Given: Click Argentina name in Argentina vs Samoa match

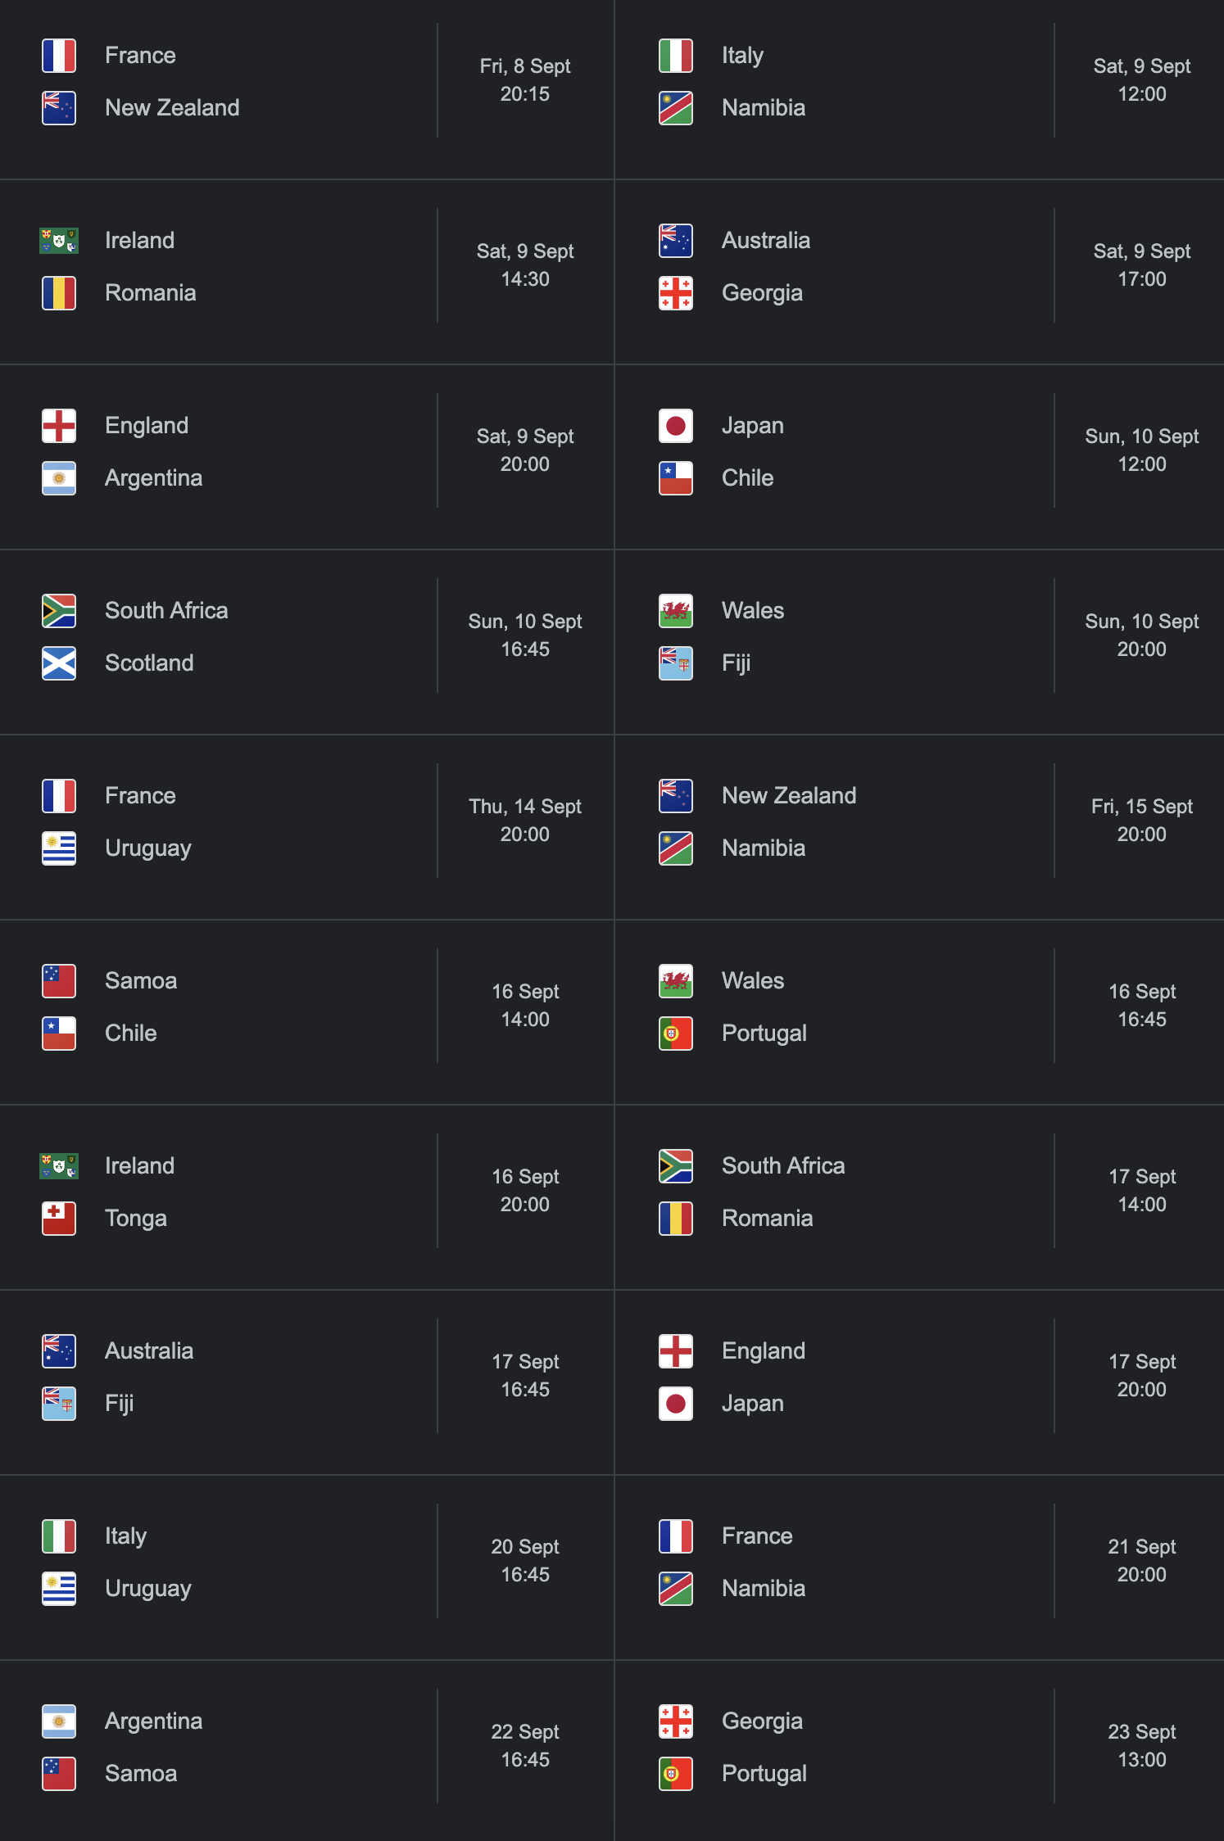Looking at the screenshot, I should point(153,1721).
